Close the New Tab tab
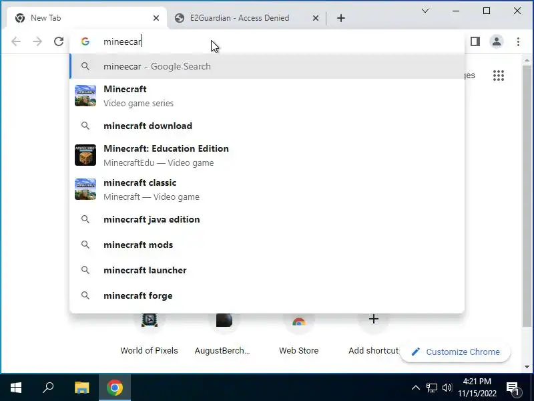This screenshot has width=534, height=401. 156,18
